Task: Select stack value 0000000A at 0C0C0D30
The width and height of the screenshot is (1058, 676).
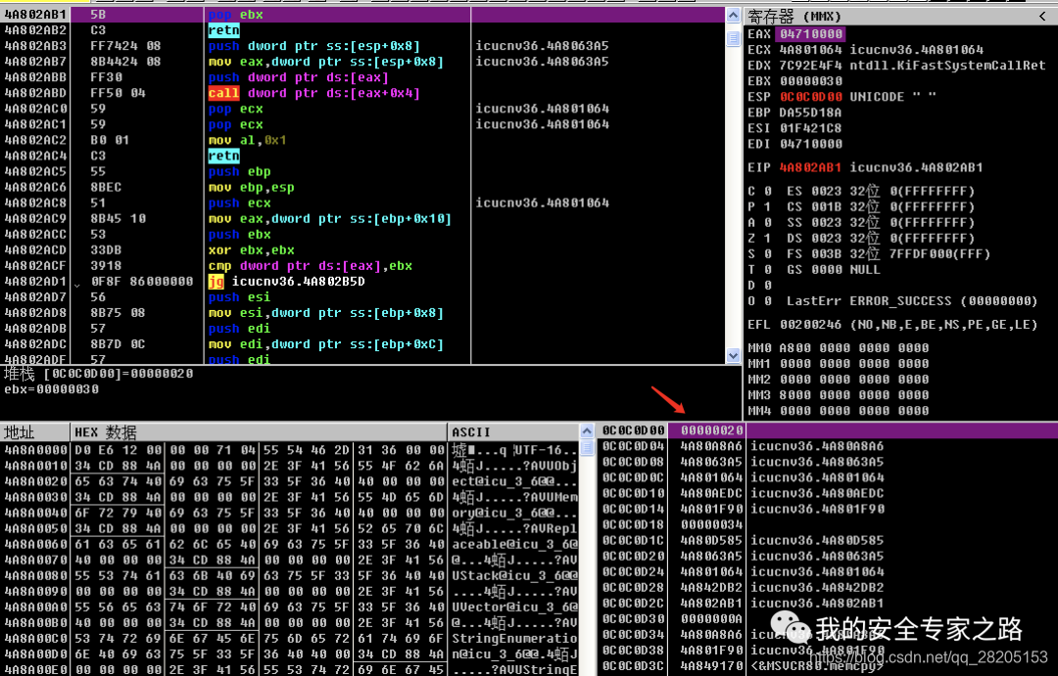Action: 712,618
